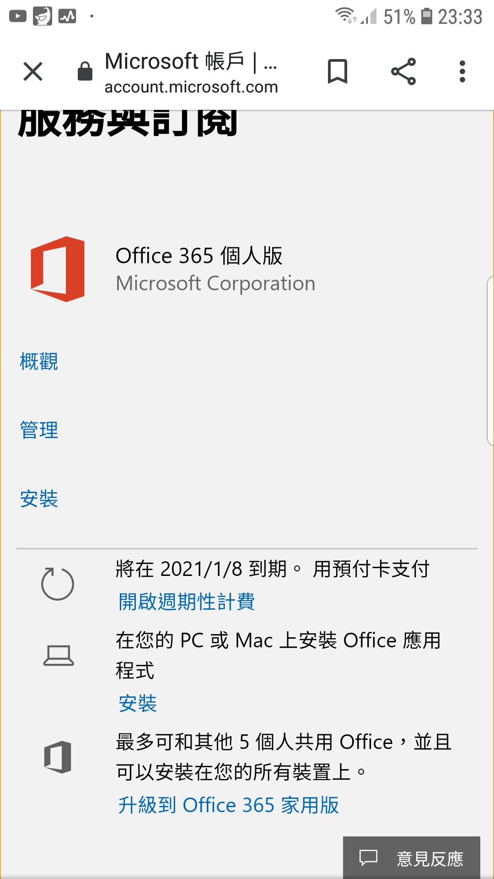Tap the YouTube notification icon in status bar

tap(18, 16)
